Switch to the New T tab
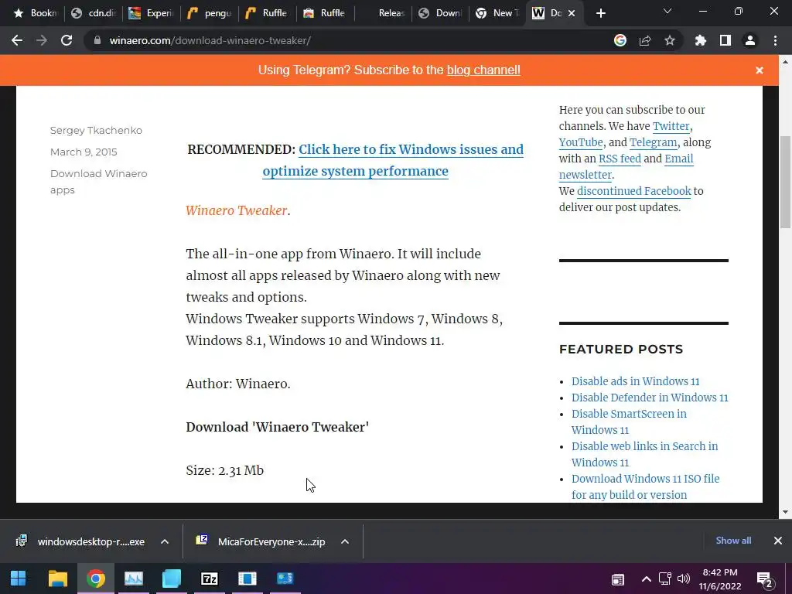The width and height of the screenshot is (792, 594). point(497,13)
